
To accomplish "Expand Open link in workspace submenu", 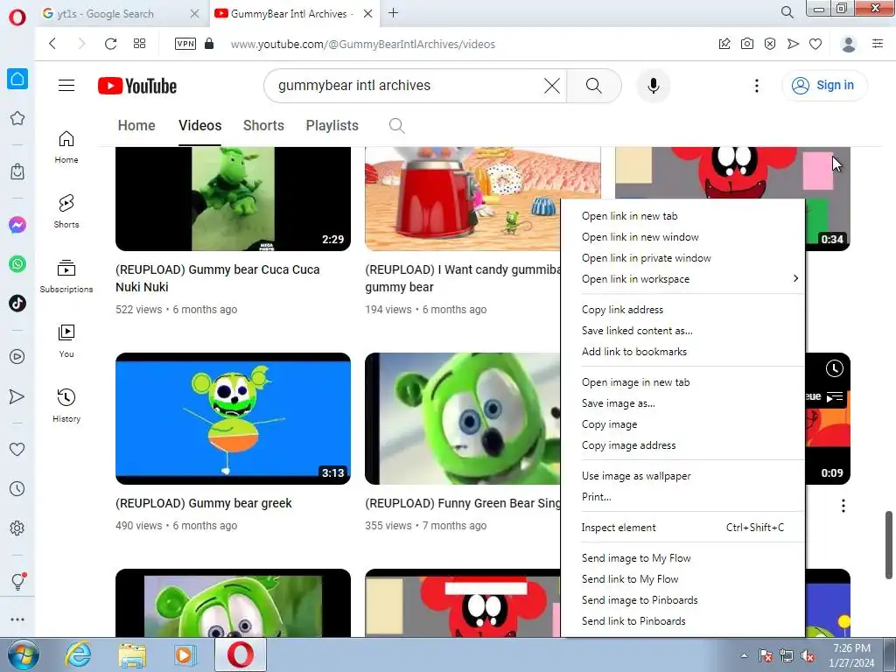I will 682,279.
